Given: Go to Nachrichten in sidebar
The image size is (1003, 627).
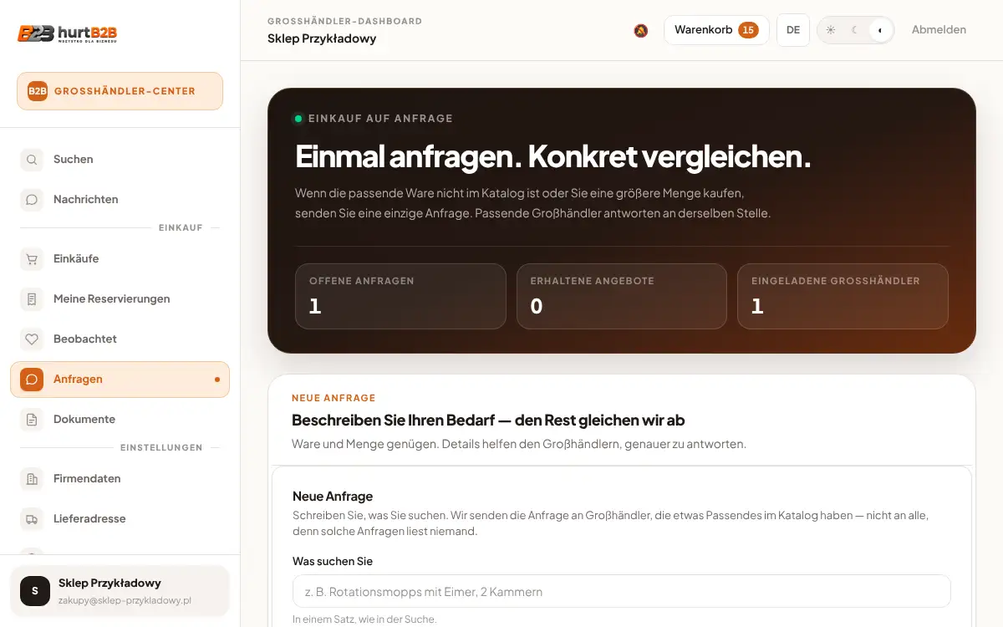Looking at the screenshot, I should (x=120, y=200).
